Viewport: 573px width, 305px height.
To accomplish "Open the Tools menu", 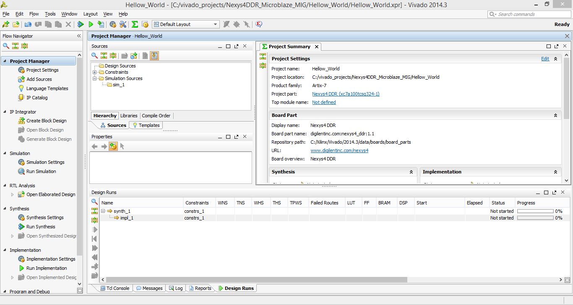I will click(50, 14).
